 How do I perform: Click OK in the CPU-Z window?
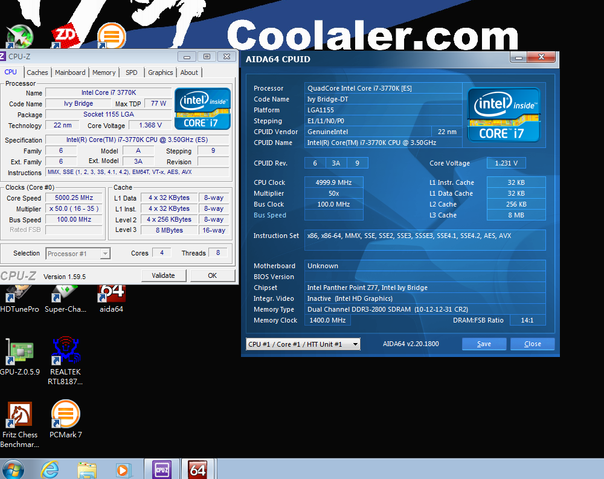pyautogui.click(x=212, y=275)
